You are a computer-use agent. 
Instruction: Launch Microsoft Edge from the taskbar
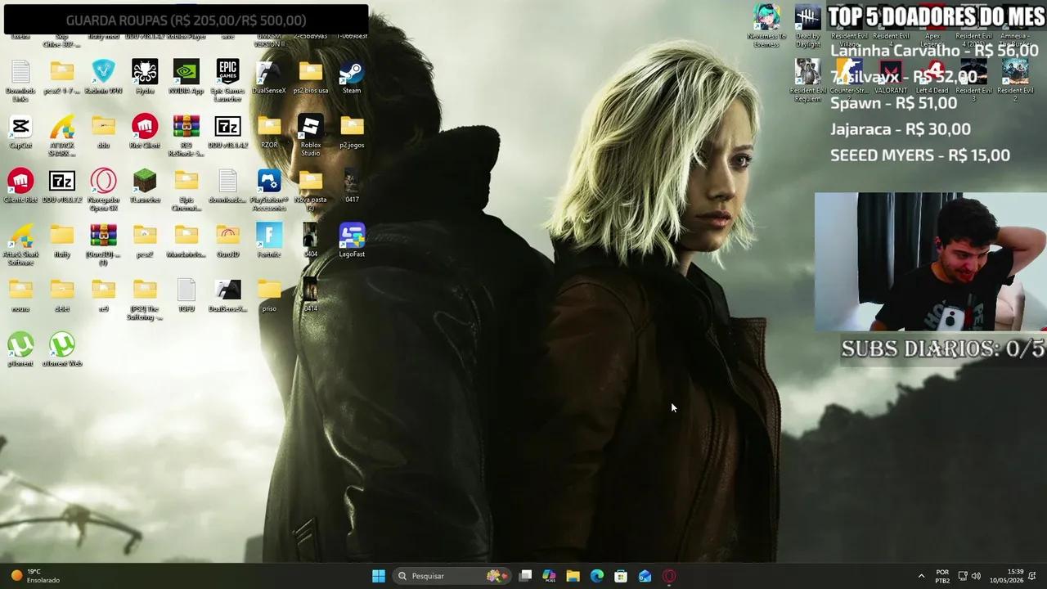click(597, 576)
